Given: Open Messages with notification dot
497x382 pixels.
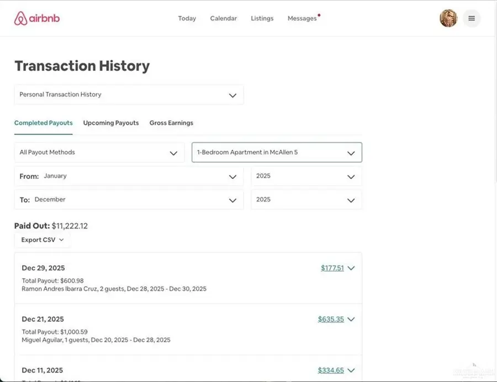Looking at the screenshot, I should (x=302, y=18).
